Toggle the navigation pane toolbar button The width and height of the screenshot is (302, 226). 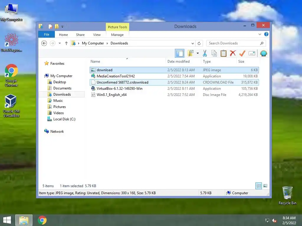pos(180,53)
